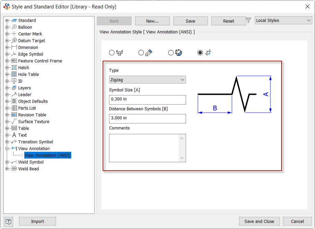Select Revision Table in tree
Screen dimensions: 315x229
click(32, 115)
